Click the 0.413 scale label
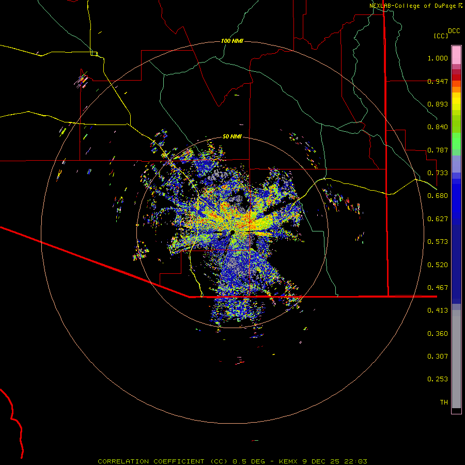 (x=438, y=311)
